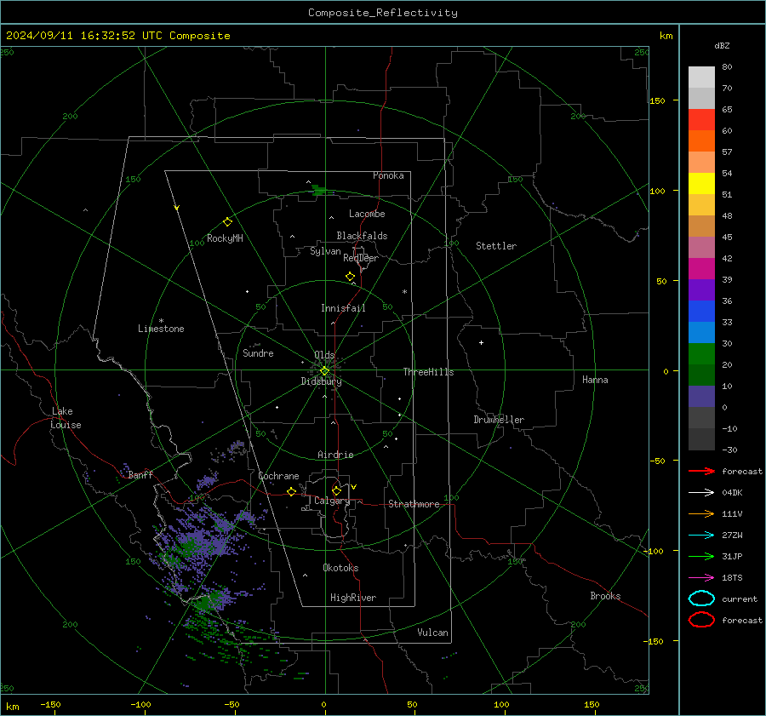766x716 pixels.
Task: Select the yellow diamond marker near RockyMH
Action: coord(227,222)
